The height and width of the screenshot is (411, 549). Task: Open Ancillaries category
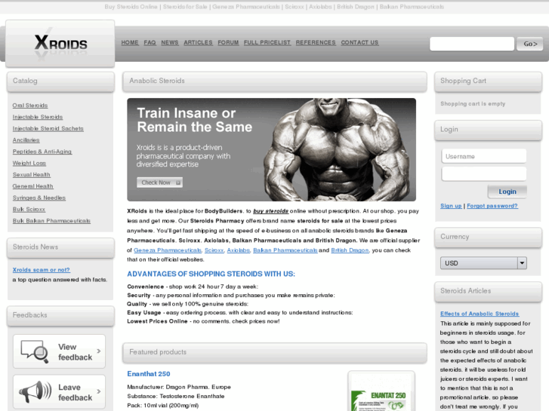(26, 140)
